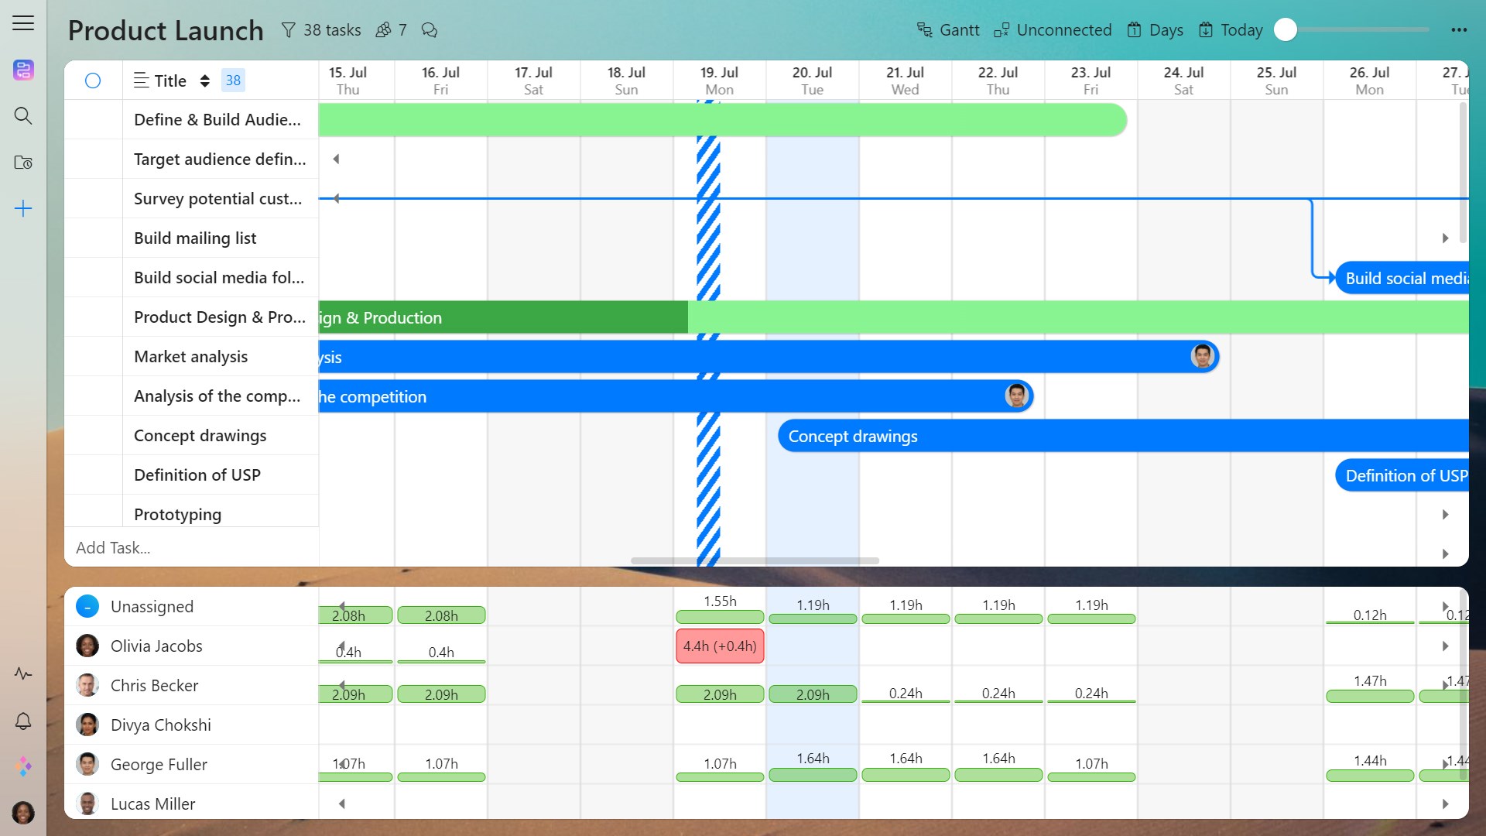
Task: Collapse the Unassigned resource row toggle
Action: point(87,606)
